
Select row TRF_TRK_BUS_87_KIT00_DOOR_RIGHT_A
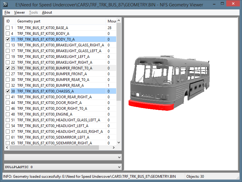click(60, 103)
